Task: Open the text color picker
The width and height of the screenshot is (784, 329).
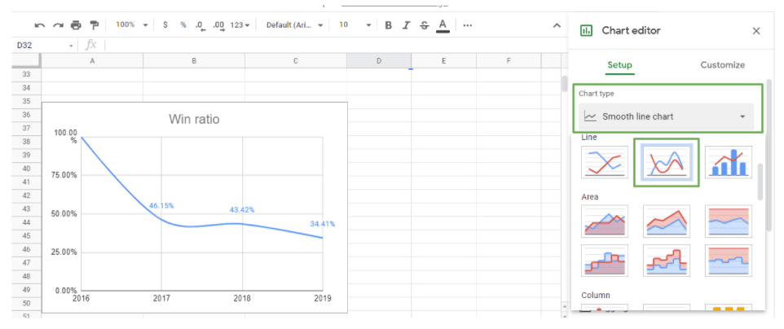Action: [x=443, y=25]
